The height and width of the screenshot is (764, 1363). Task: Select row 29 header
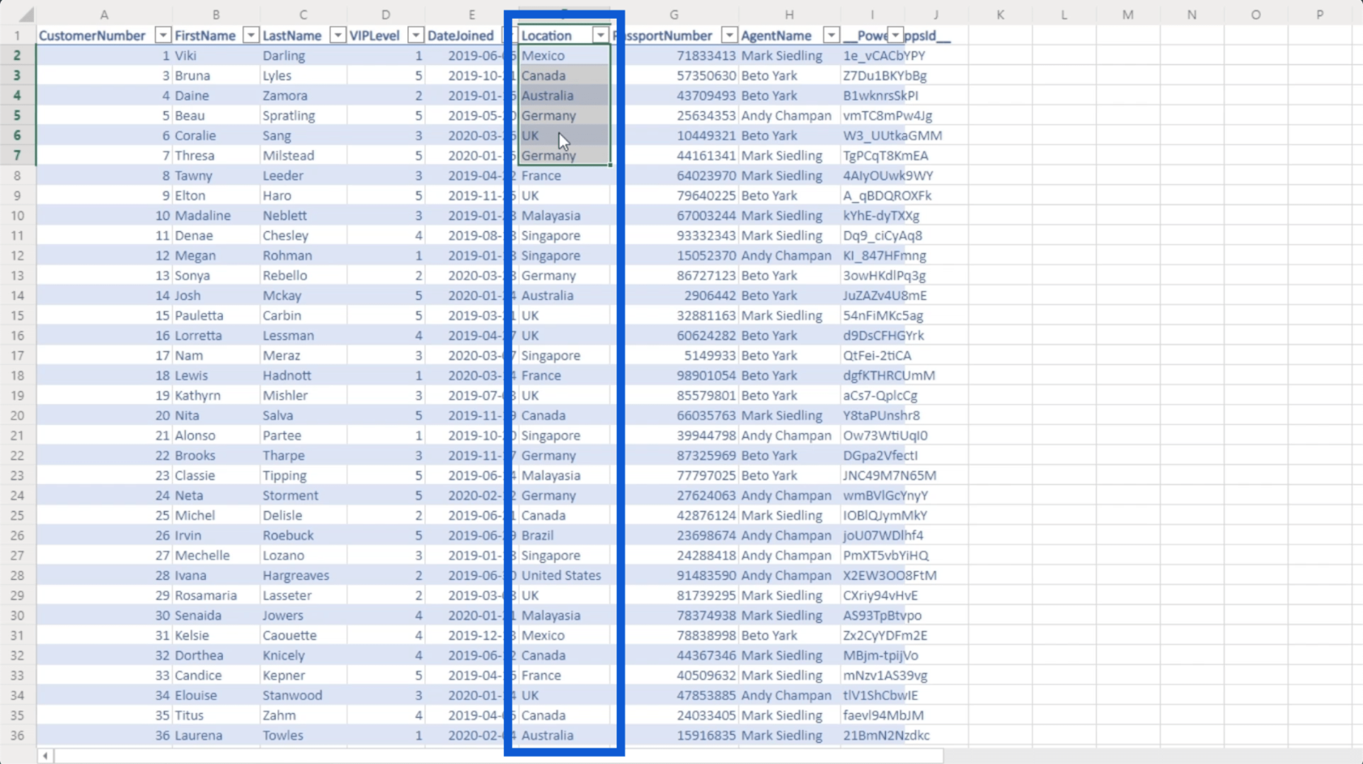point(17,595)
